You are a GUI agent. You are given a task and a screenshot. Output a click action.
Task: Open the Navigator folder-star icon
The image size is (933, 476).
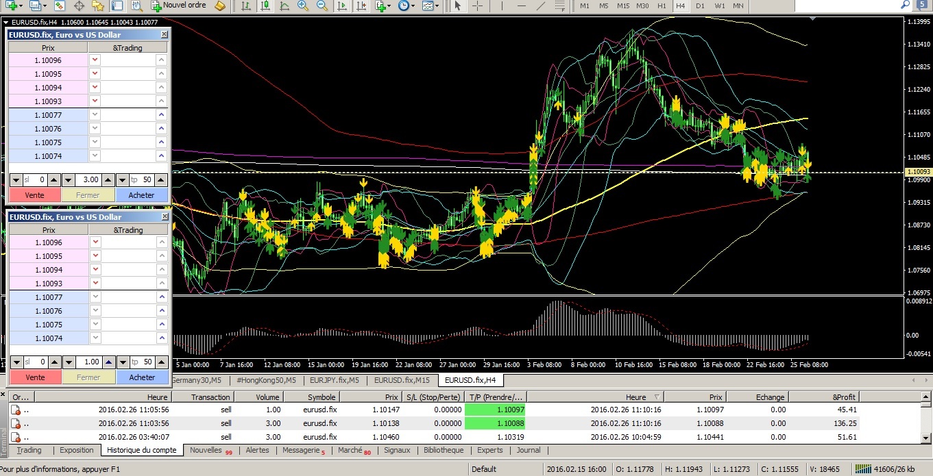pyautogui.click(x=98, y=6)
